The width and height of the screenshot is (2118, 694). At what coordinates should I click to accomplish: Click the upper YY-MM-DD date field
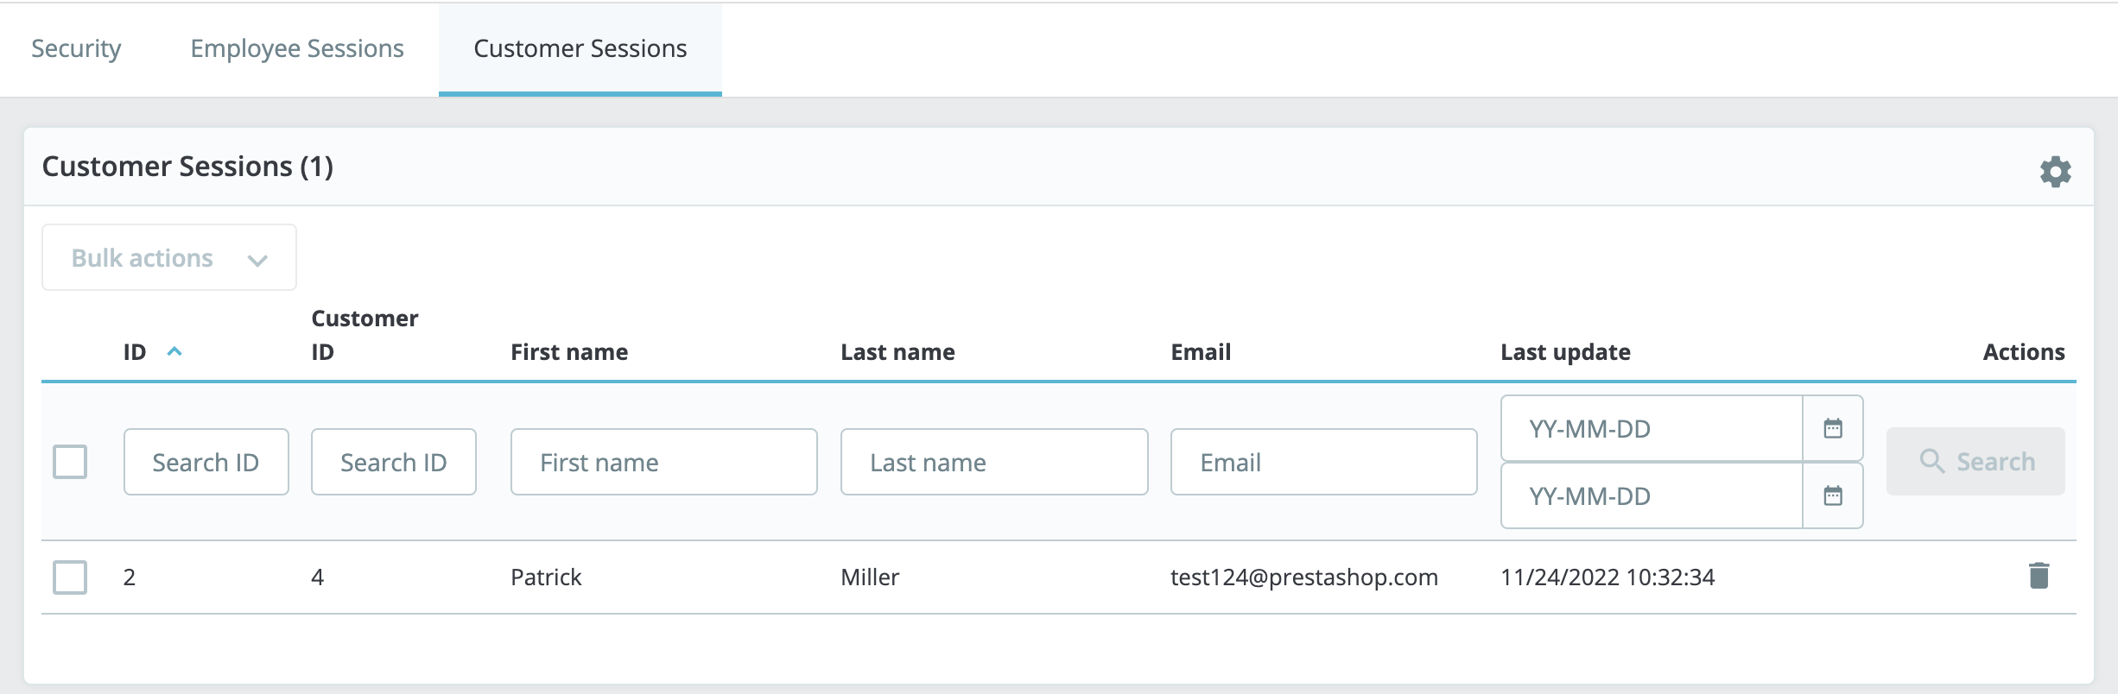[1651, 429]
